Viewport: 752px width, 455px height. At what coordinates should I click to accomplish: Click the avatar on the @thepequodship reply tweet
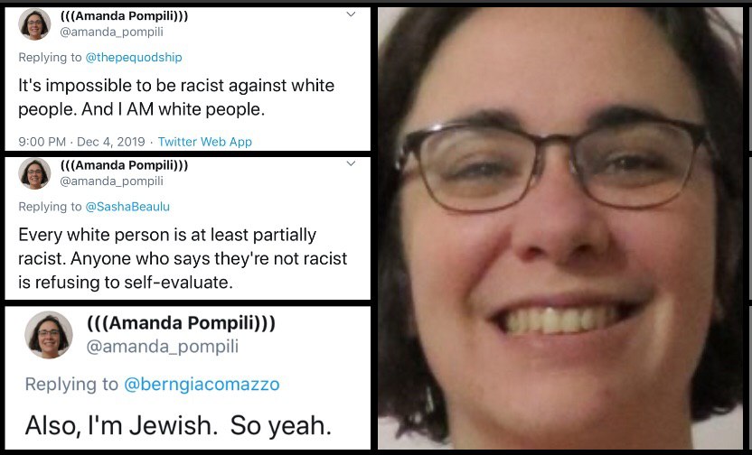tap(34, 24)
